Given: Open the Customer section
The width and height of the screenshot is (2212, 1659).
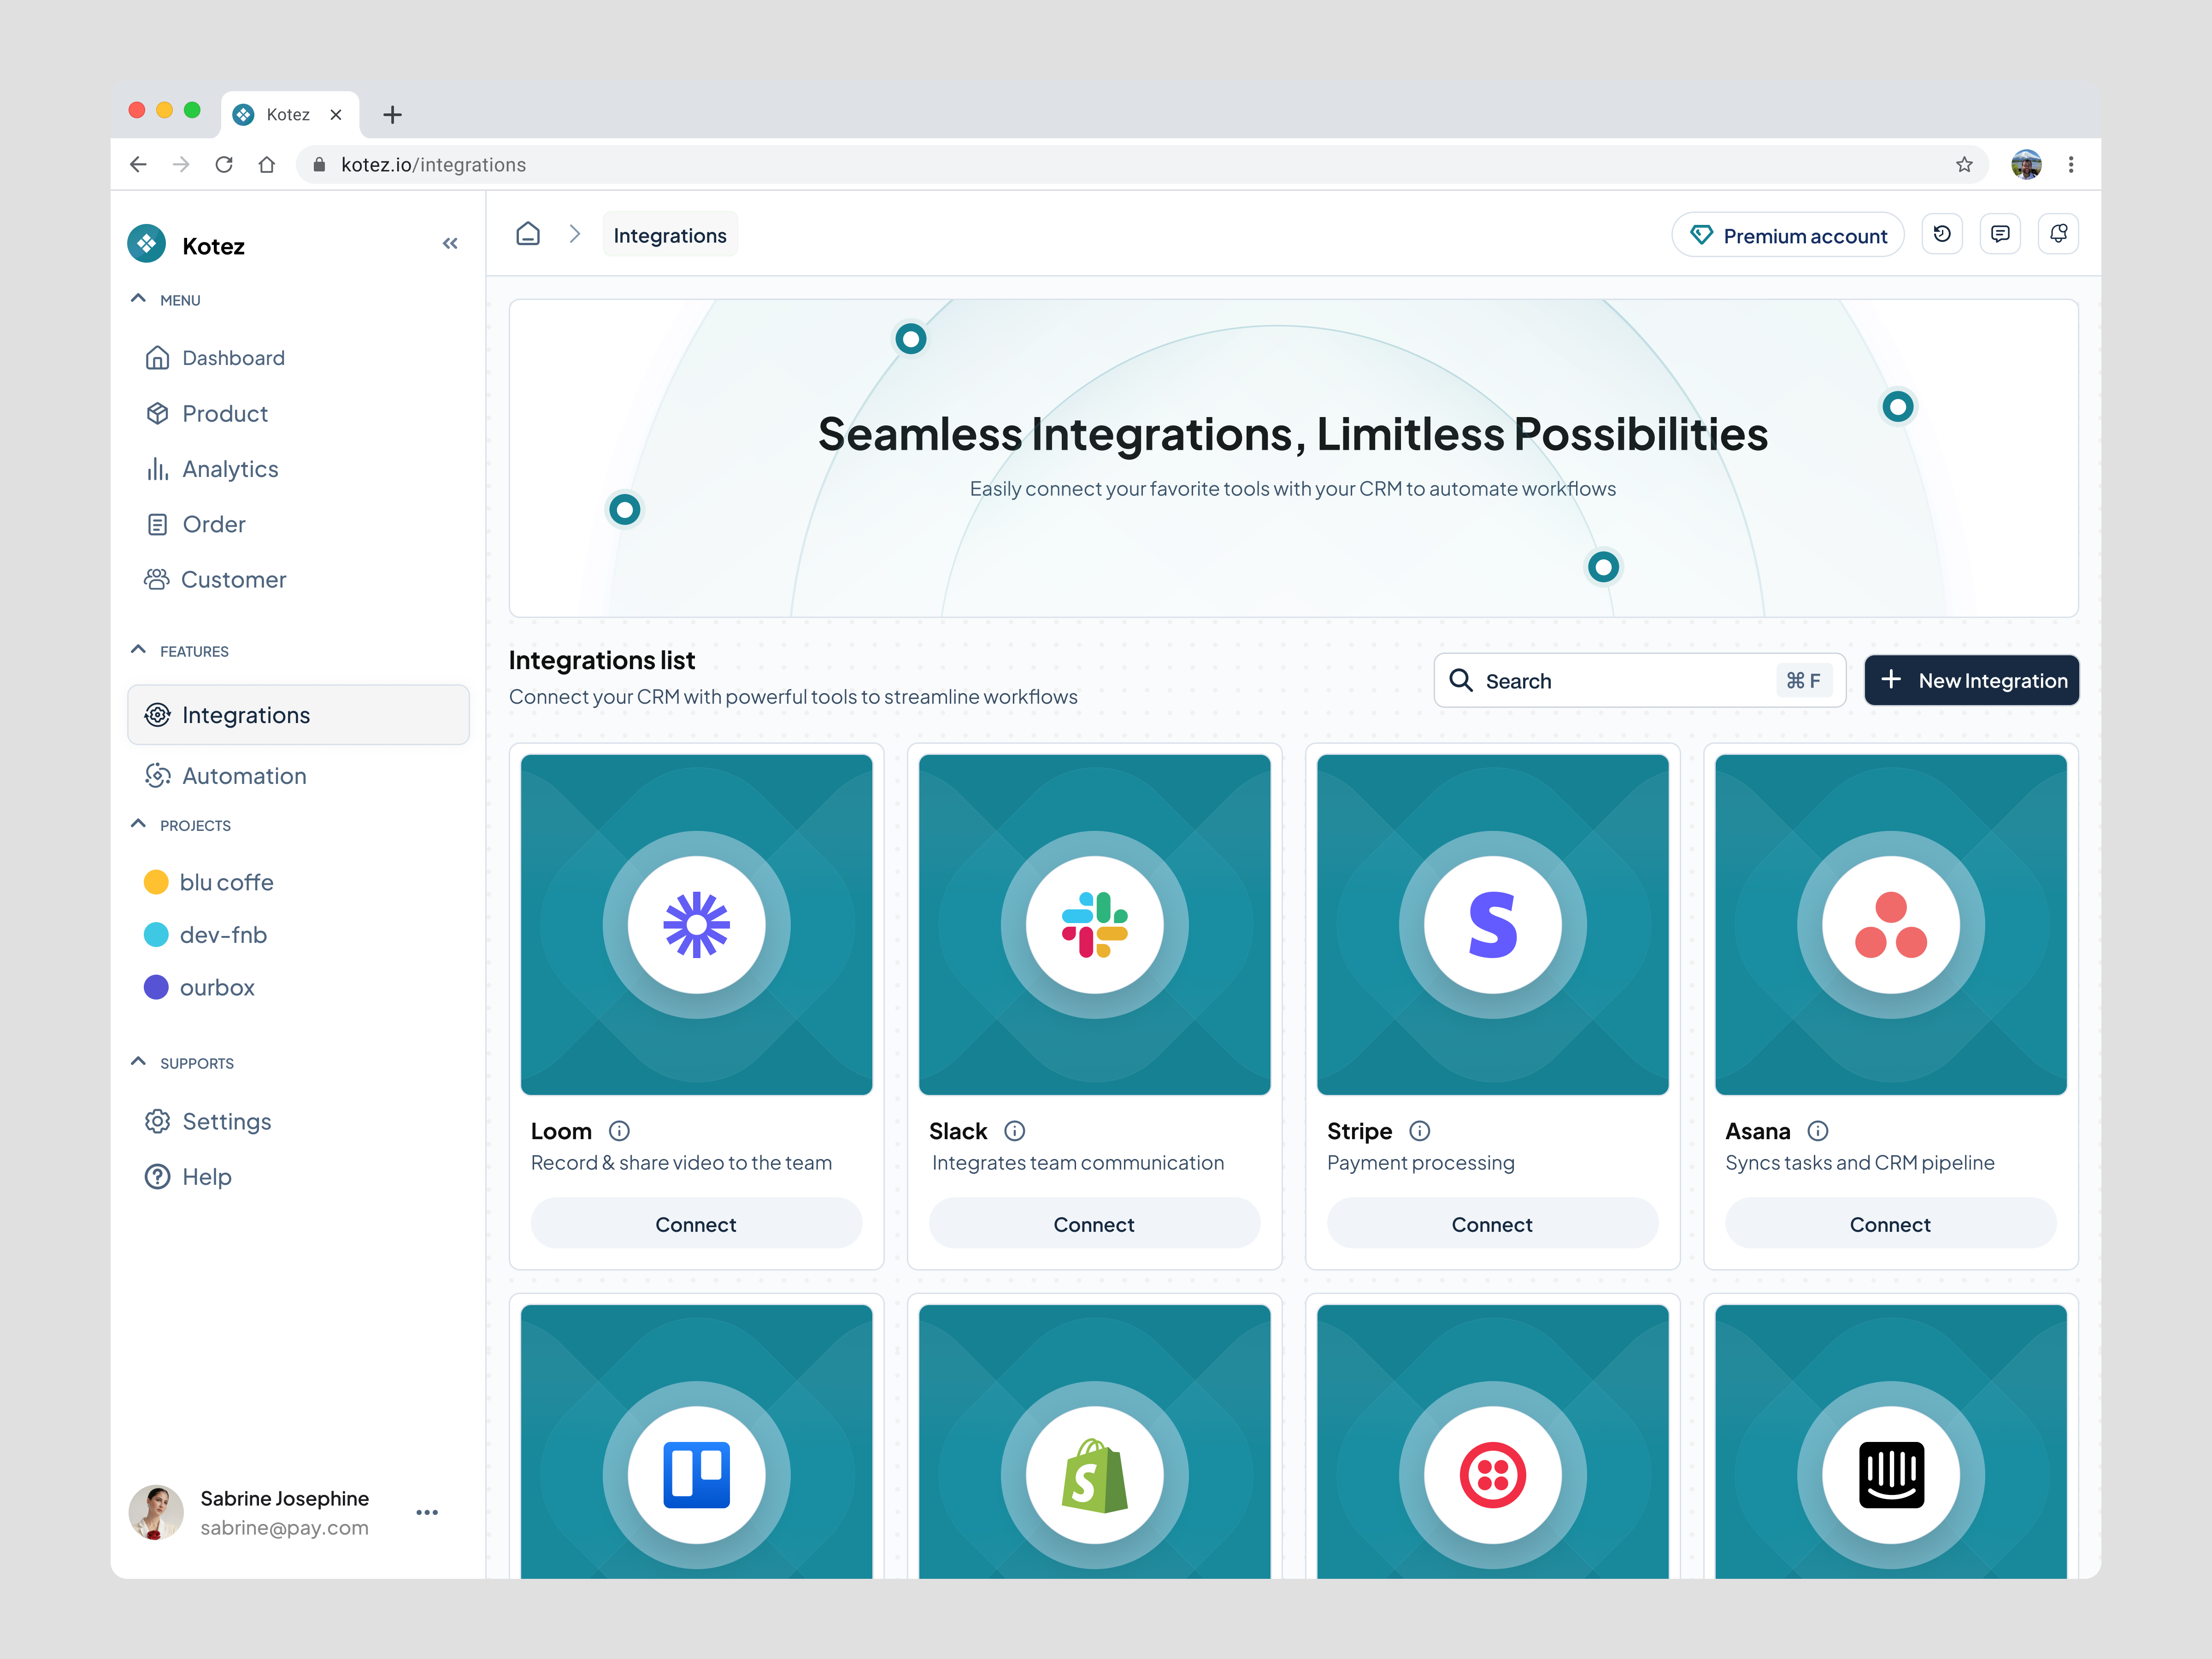Looking at the screenshot, I should tap(233, 579).
